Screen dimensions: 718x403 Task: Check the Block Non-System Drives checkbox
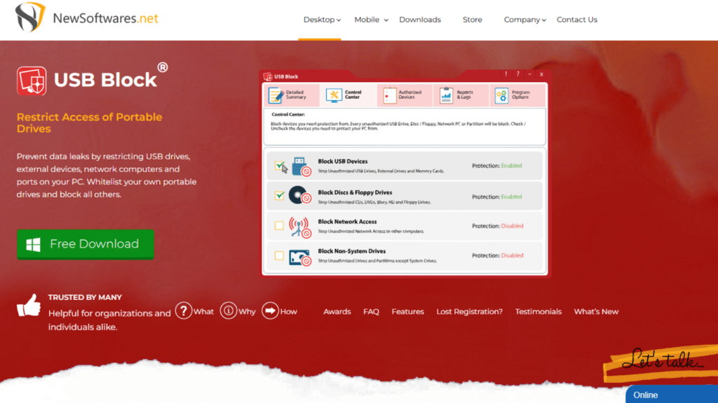click(x=280, y=255)
